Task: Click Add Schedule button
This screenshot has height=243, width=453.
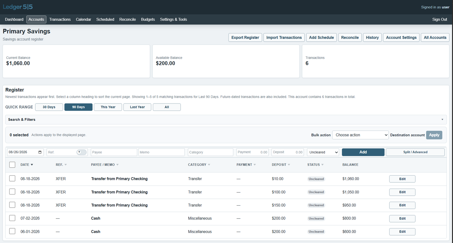Action: pyautogui.click(x=321, y=37)
